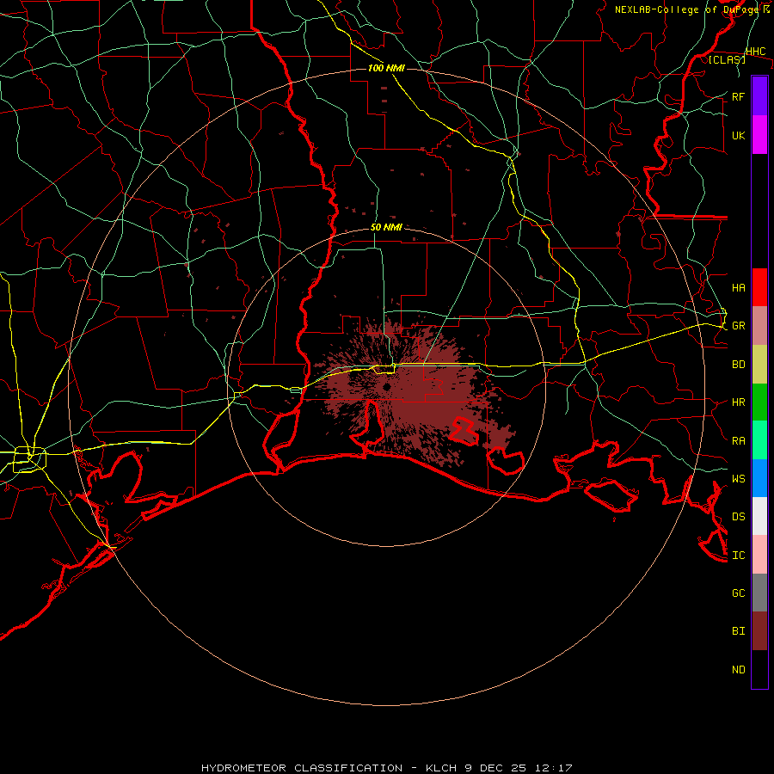Click the radar site center dot
The width and height of the screenshot is (774, 774).
click(386, 387)
